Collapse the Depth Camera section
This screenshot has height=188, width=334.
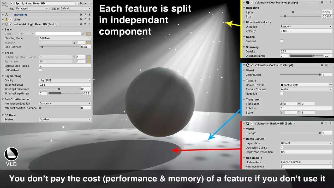(x=244, y=139)
